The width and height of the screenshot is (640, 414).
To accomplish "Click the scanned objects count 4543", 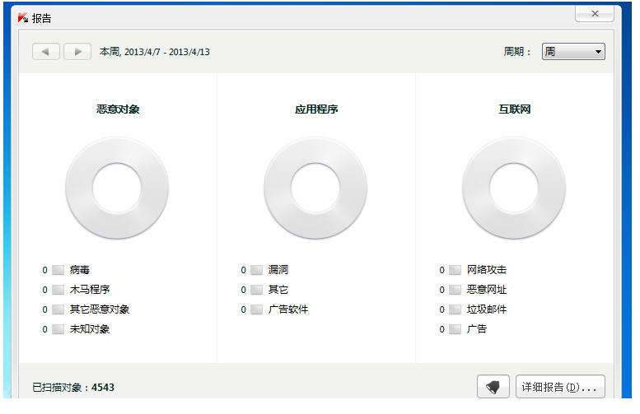I will click(103, 388).
